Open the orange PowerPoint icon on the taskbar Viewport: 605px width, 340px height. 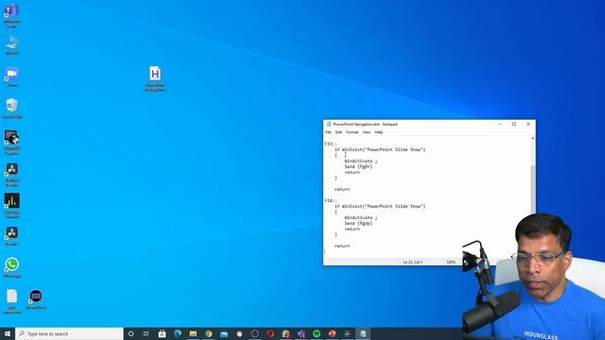[332, 333]
